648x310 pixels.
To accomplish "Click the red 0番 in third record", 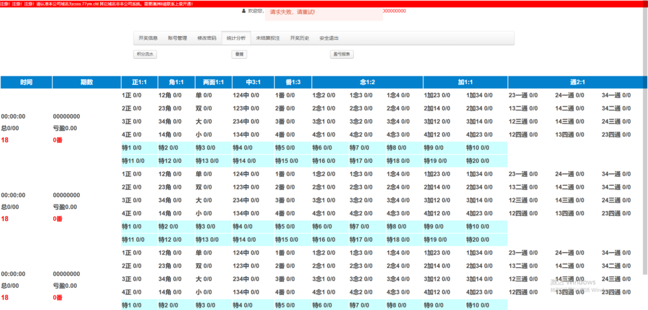I will [58, 297].
